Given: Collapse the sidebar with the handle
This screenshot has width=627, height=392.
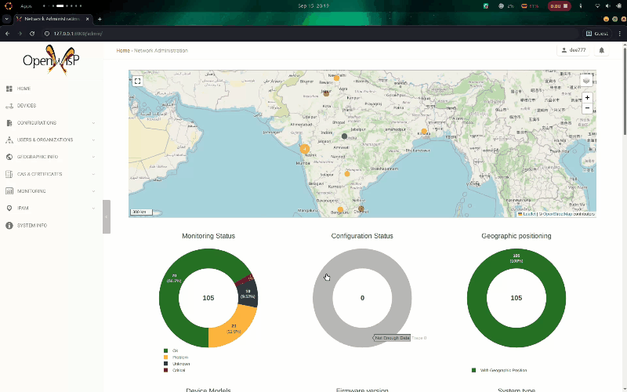Looking at the screenshot, I should click(x=107, y=216).
